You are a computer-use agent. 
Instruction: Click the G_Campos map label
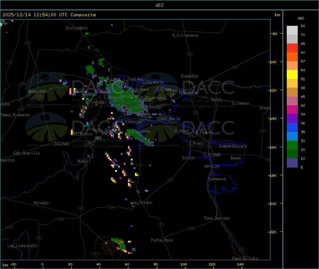point(241,103)
